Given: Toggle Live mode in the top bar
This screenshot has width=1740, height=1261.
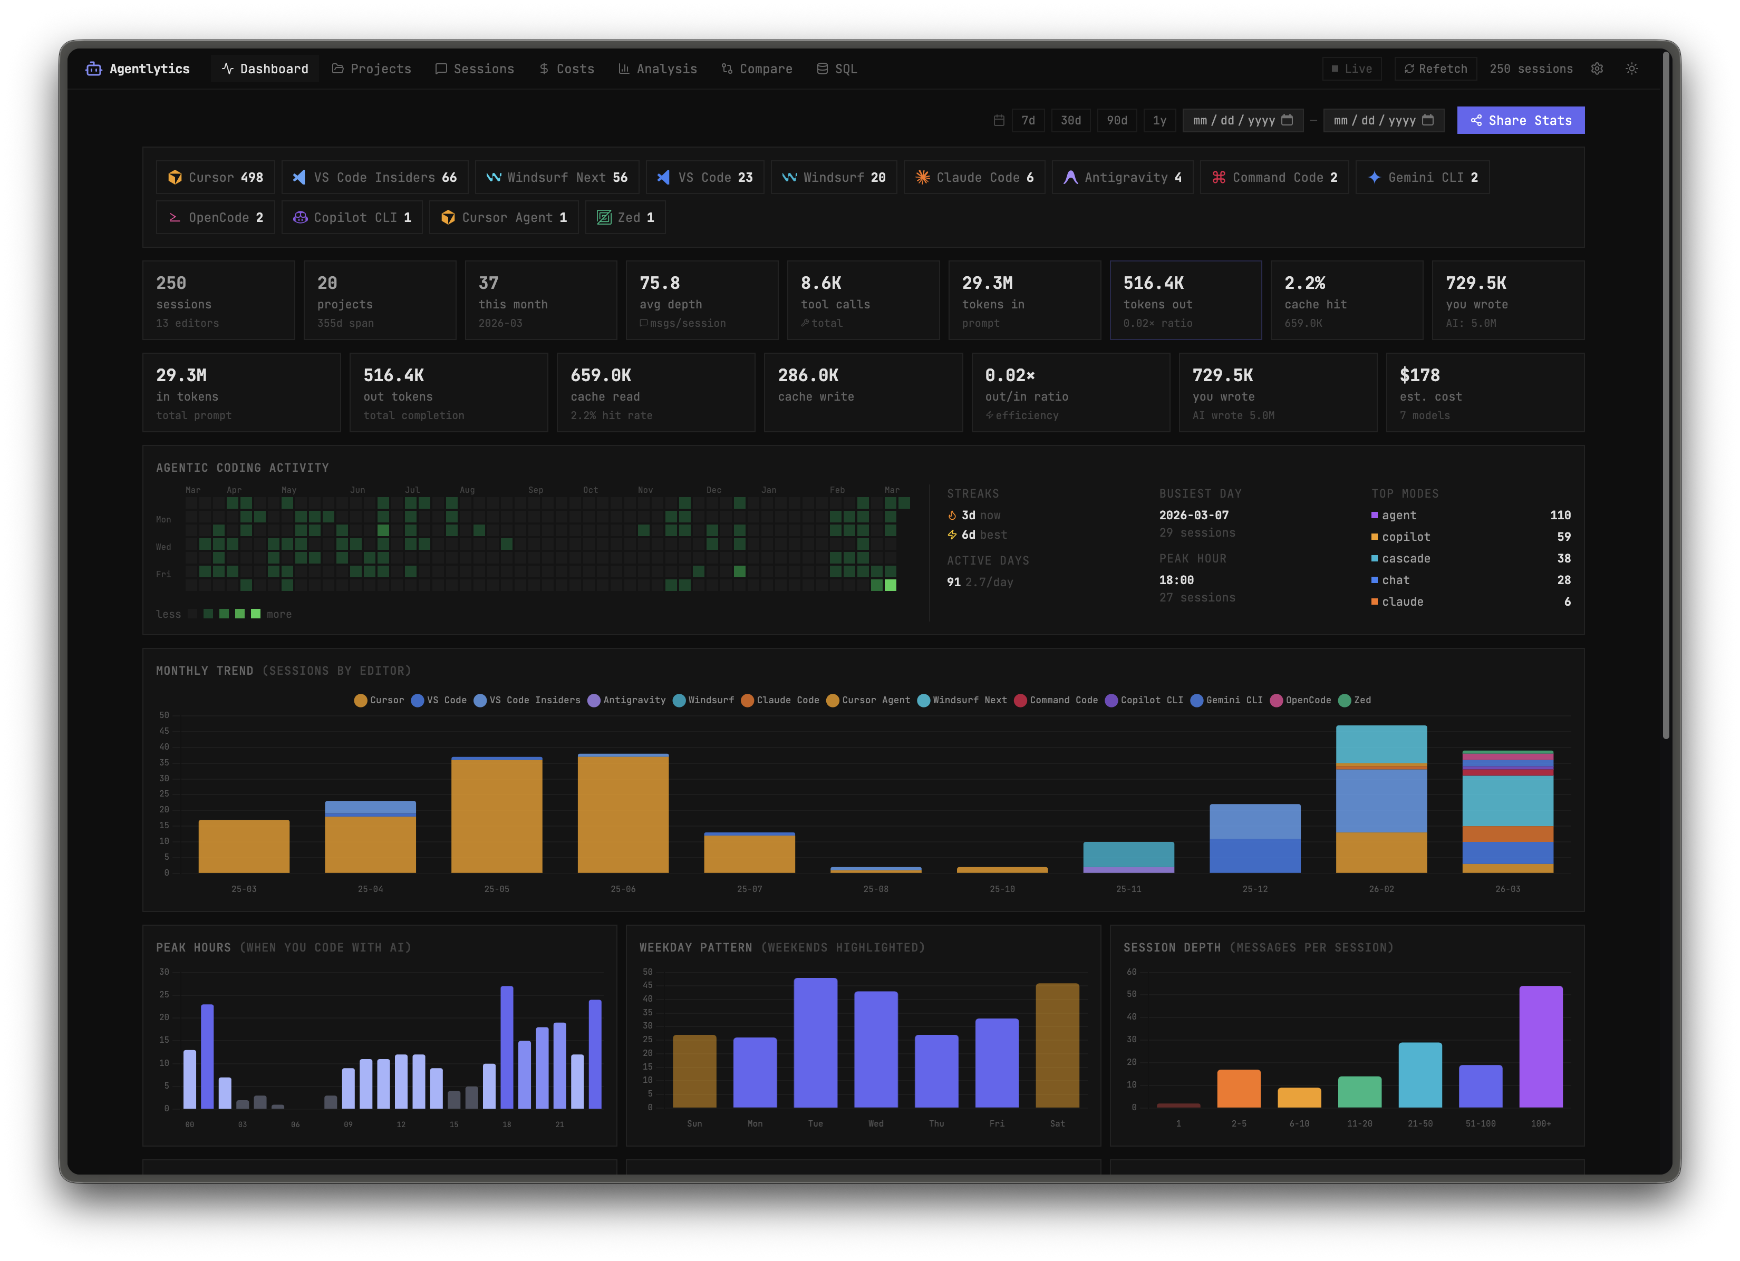Looking at the screenshot, I should tap(1351, 68).
